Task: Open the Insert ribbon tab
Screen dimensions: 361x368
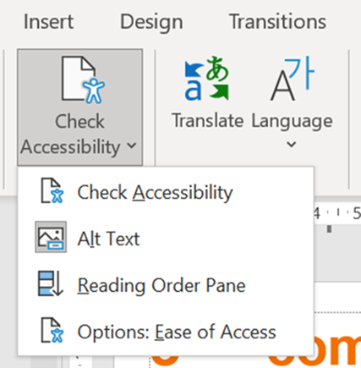Action: click(x=48, y=22)
